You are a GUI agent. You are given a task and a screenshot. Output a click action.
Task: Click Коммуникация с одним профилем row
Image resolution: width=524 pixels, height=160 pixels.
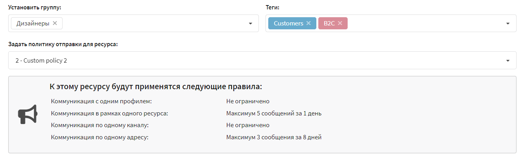coord(186,101)
